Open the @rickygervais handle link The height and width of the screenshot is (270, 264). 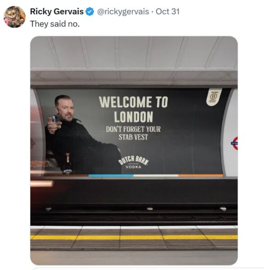[x=123, y=12]
